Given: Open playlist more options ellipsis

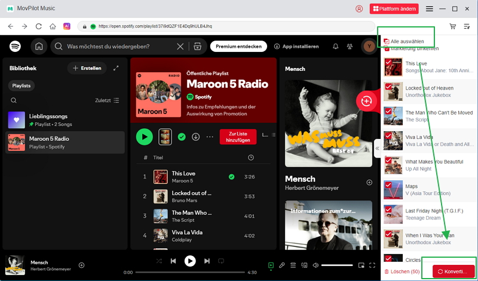Looking at the screenshot, I should point(210,137).
